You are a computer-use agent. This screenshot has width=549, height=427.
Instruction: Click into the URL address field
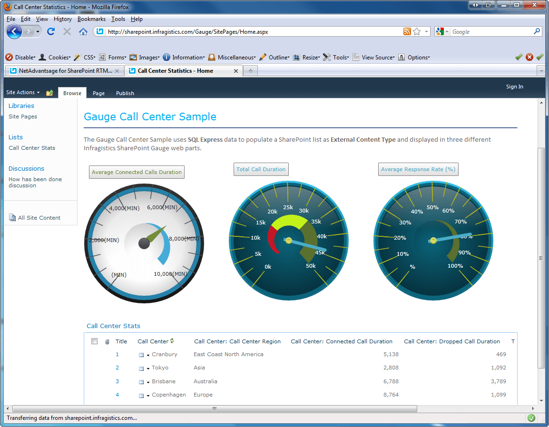[254, 31]
